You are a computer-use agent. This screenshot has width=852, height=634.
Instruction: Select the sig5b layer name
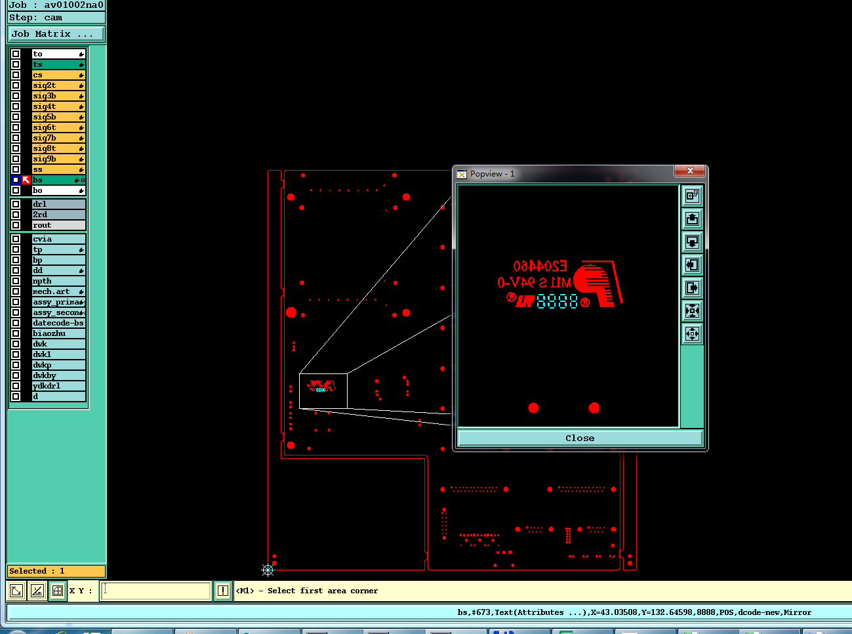[x=58, y=117]
